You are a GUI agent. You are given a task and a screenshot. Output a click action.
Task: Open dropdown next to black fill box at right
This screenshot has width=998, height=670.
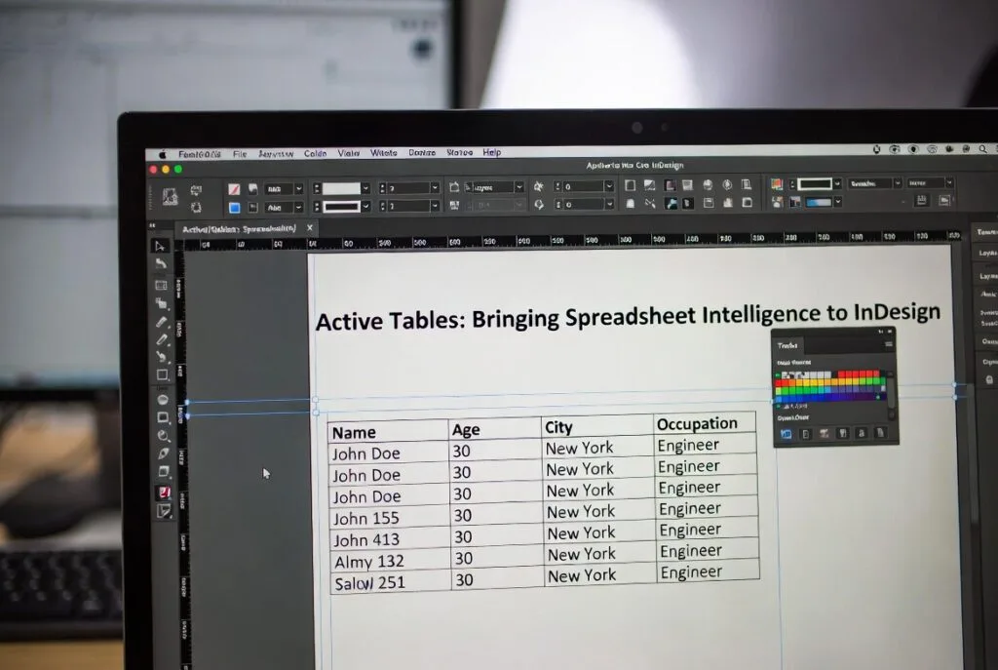pos(837,183)
